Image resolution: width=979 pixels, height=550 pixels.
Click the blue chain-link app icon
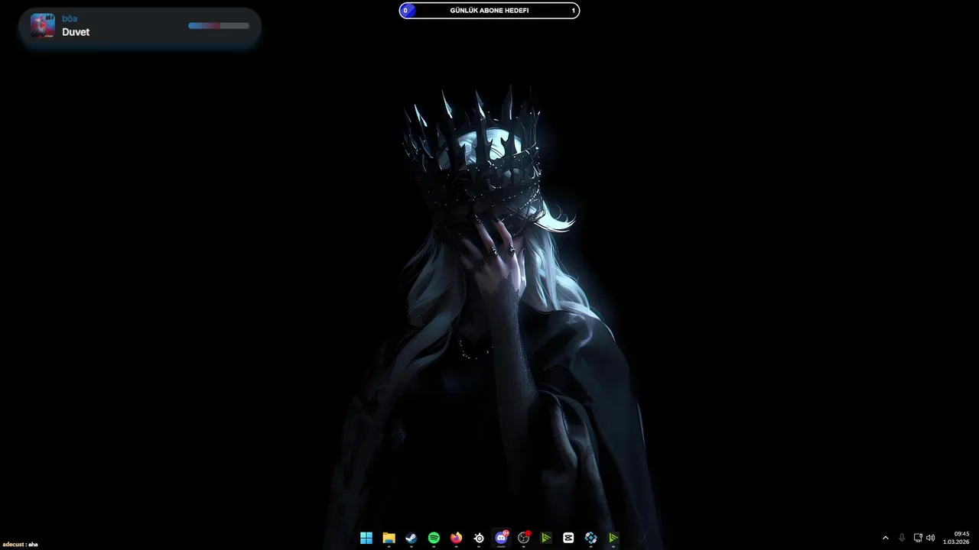click(590, 538)
